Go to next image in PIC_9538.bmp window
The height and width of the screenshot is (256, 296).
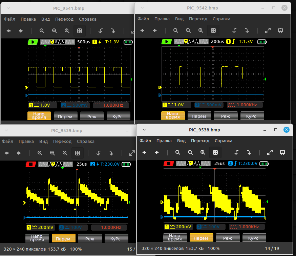tap(157, 152)
